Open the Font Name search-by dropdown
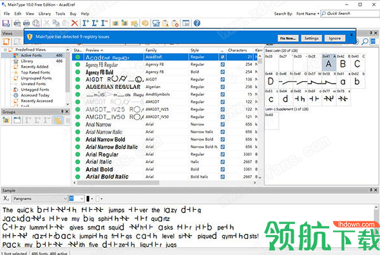Image resolution: width=380 pixels, height=255 pixels. coord(307,14)
